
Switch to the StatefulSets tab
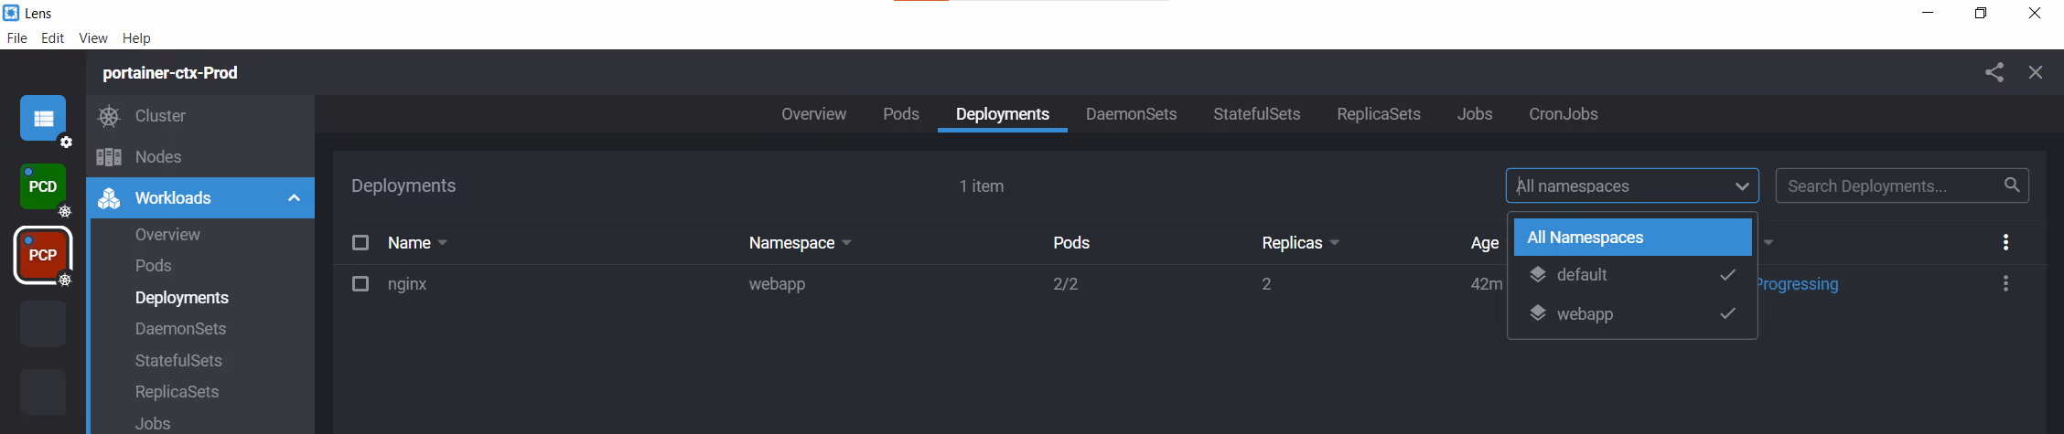[1256, 114]
